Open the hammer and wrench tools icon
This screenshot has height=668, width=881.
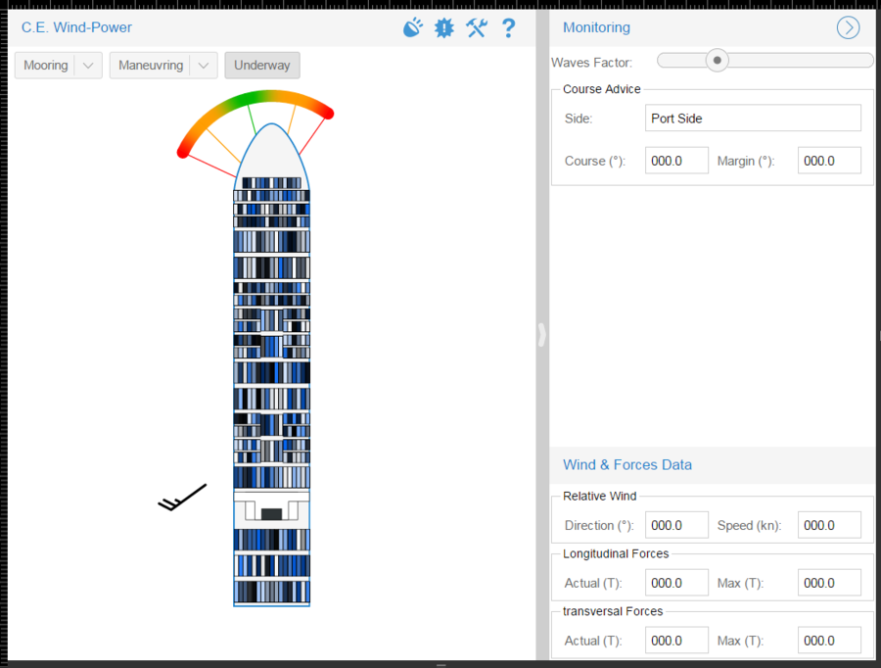click(477, 27)
